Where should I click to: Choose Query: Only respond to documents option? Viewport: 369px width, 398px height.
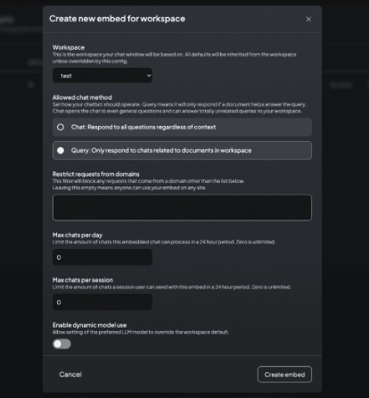tap(182, 151)
